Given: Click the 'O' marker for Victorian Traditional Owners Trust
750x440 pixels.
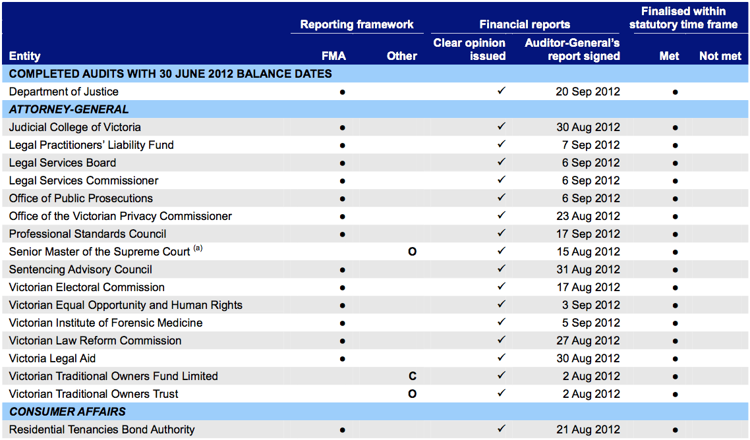Looking at the screenshot, I should pos(413,394).
